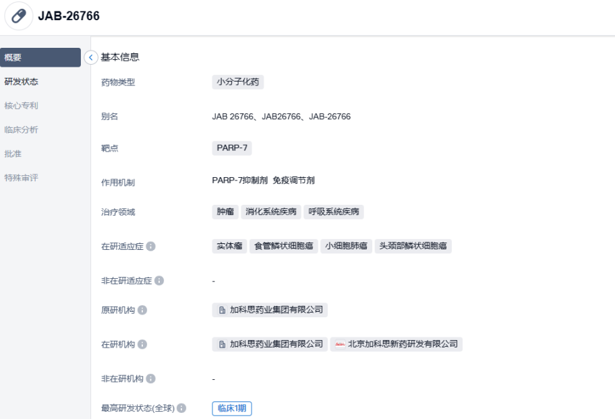Click info icon next to 最高研发状态(全球)
This screenshot has height=419, width=615.
click(x=181, y=408)
